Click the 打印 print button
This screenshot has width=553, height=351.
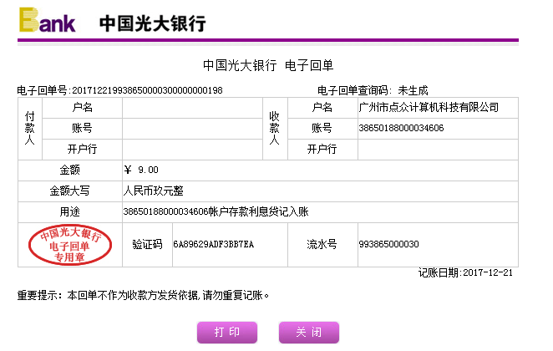(227, 333)
